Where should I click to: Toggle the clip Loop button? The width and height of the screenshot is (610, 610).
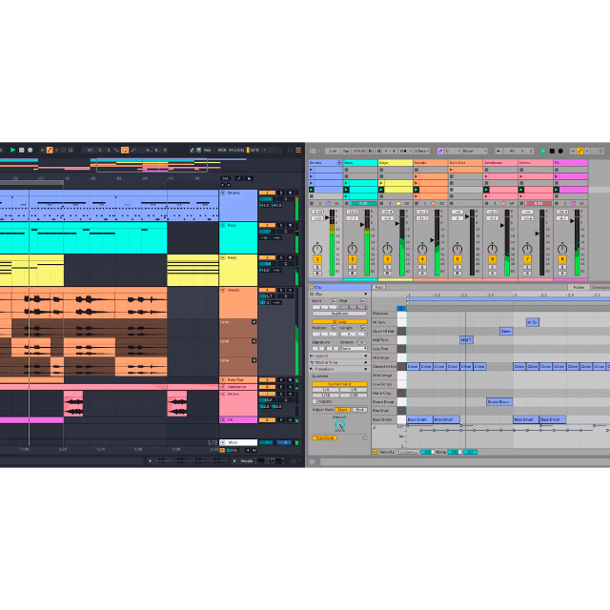click(339, 322)
